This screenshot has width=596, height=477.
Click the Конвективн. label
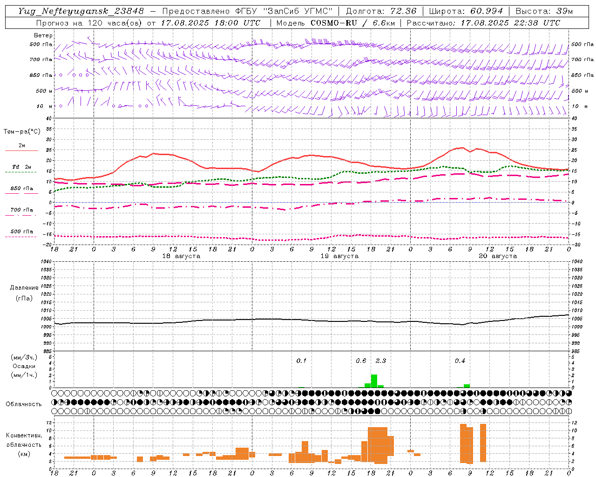click(x=24, y=436)
